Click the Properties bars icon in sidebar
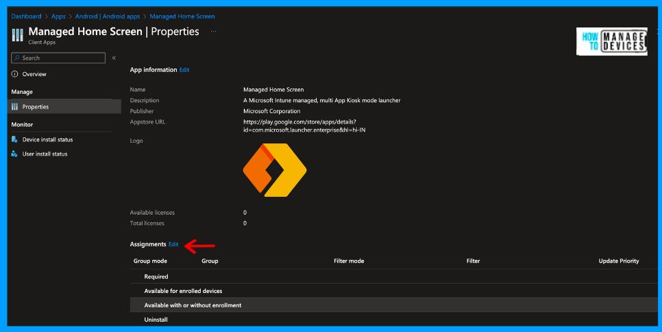Viewport: 662px width, 332px height. [x=15, y=107]
